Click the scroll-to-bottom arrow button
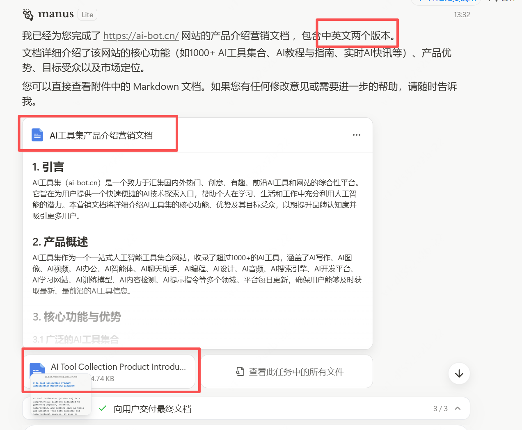Screen dimensions: 522x430 [x=459, y=373]
